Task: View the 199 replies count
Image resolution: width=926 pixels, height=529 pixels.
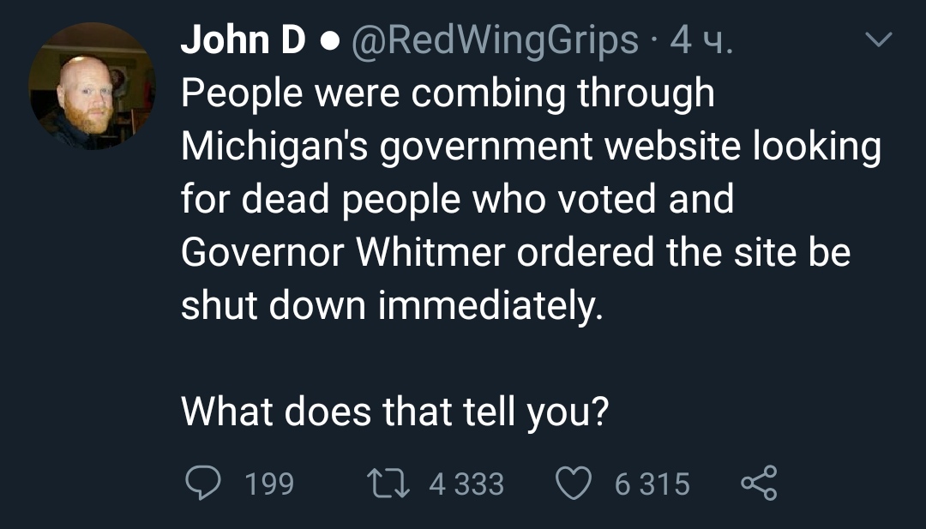Action: 270,484
